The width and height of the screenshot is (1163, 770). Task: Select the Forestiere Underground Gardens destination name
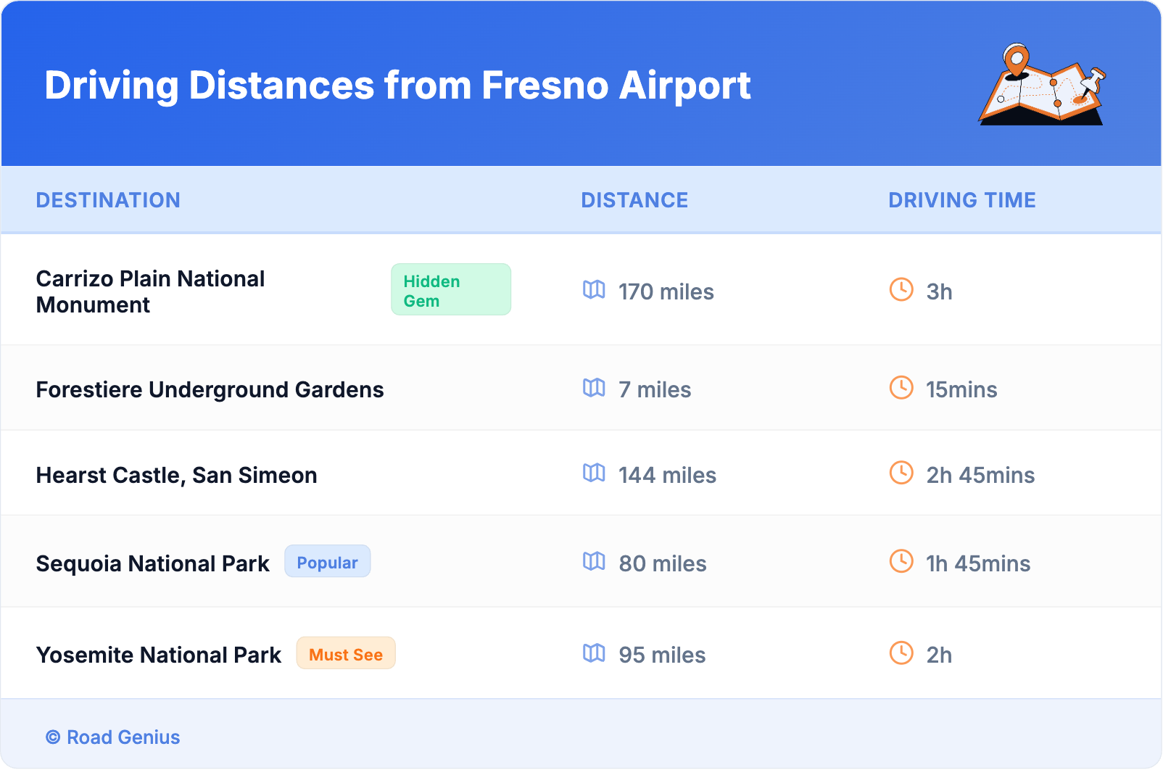[x=210, y=389]
